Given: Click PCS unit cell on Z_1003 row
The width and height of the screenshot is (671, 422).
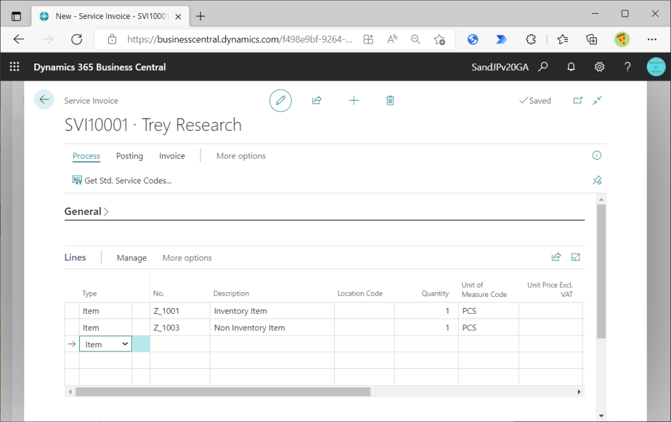Looking at the screenshot, I should point(488,328).
